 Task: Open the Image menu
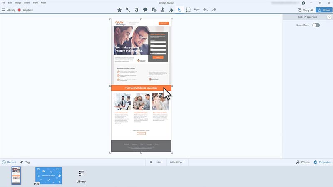[x=18, y=3]
